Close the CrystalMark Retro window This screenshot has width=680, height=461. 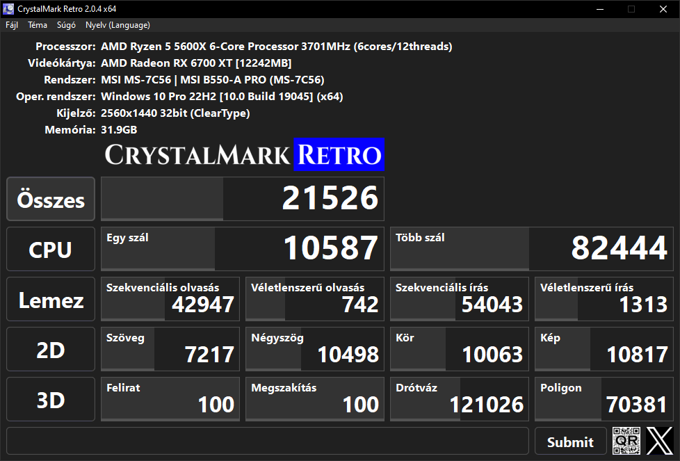tap(663, 9)
